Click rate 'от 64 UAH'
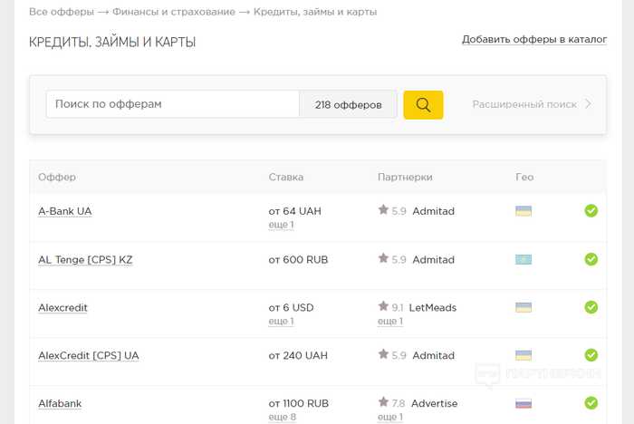Viewport: 634px width, 424px height. 294,211
